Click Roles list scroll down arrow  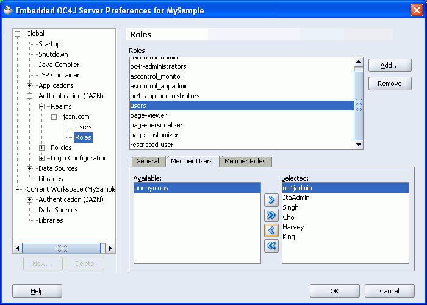pyautogui.click(x=359, y=145)
